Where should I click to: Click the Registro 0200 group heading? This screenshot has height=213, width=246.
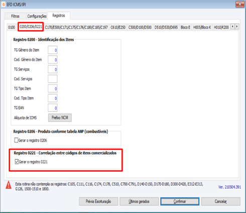pos(44,40)
